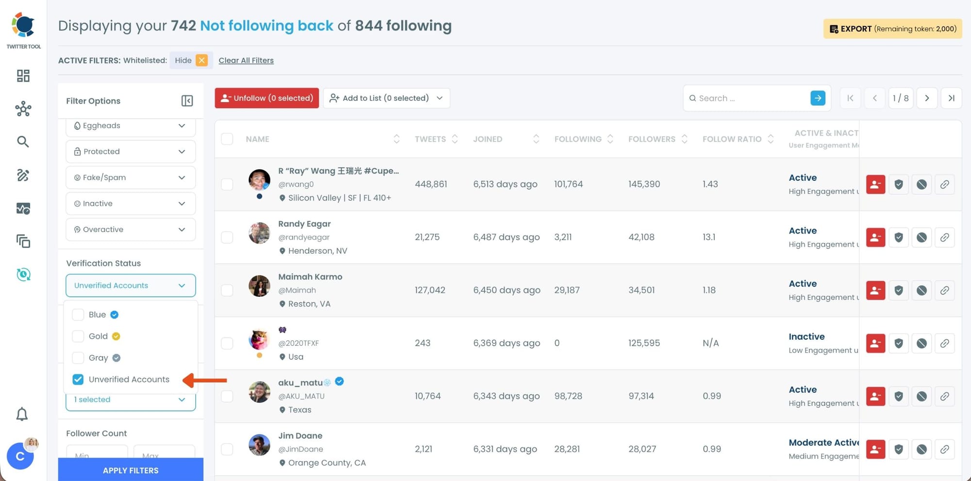Whitelist Maimah Karmo using the shield icon

[x=899, y=290]
